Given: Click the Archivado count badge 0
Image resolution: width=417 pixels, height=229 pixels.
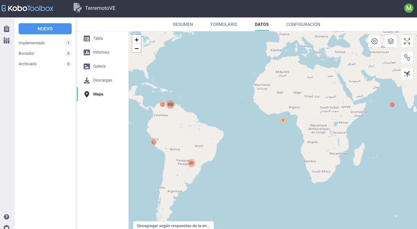Looking at the screenshot, I should [69, 64].
